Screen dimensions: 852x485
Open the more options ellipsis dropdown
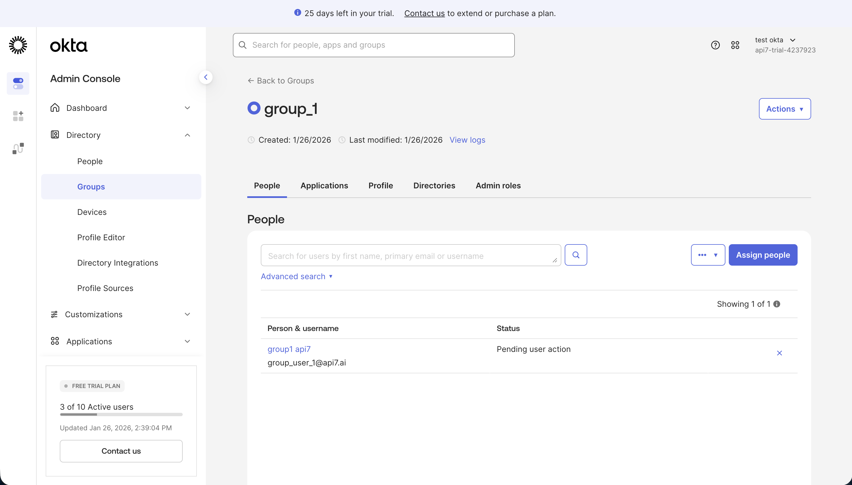[708, 255]
